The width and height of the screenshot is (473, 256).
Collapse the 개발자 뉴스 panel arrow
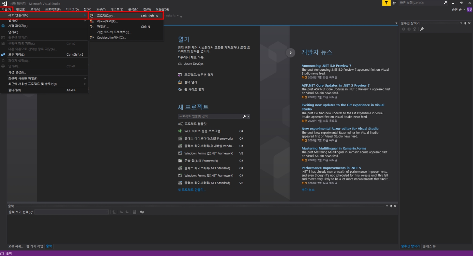pos(290,53)
